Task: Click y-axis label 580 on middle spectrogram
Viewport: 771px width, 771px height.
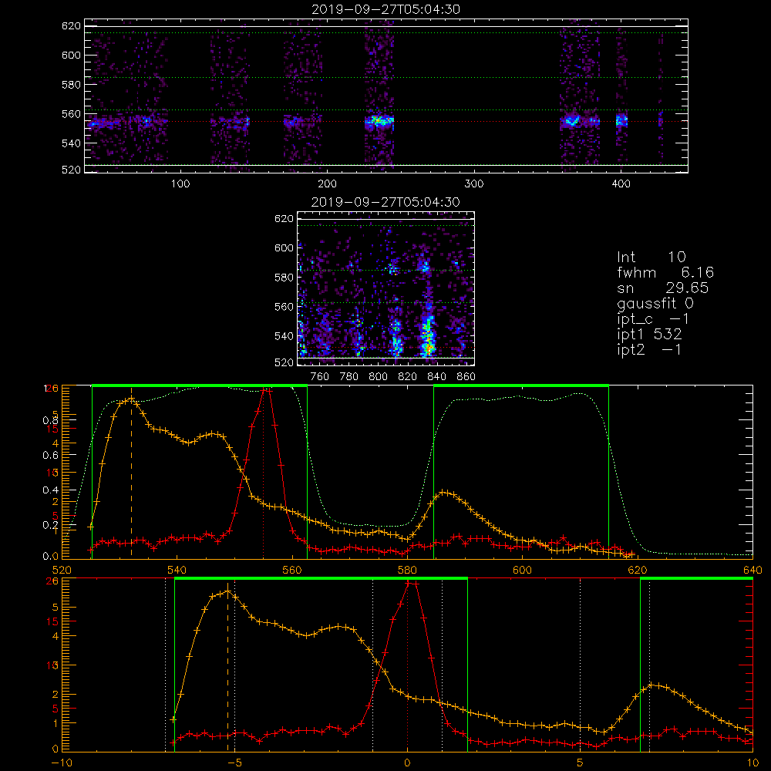Action: point(284,278)
